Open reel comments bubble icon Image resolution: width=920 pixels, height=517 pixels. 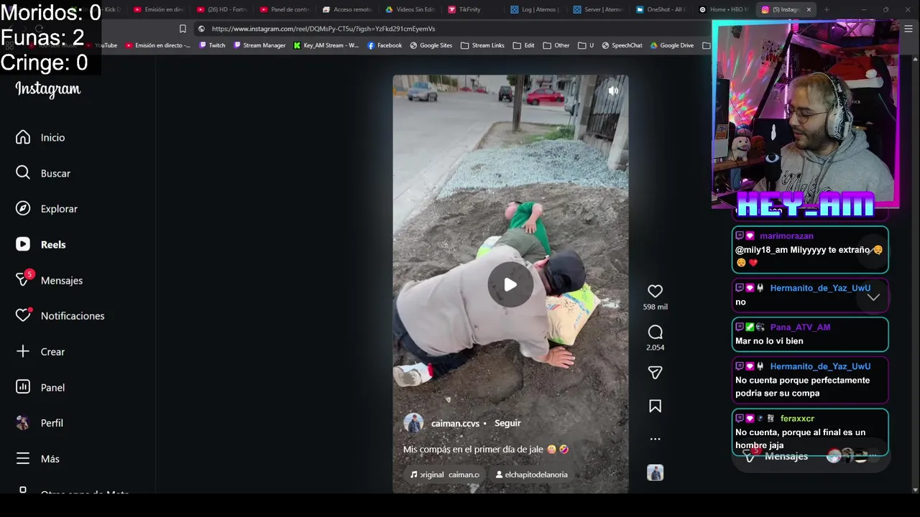(655, 332)
